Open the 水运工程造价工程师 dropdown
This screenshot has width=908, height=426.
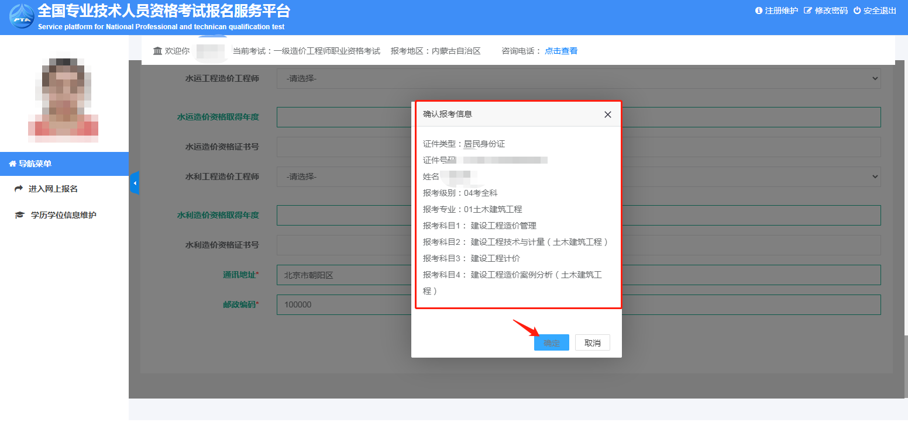click(731, 78)
